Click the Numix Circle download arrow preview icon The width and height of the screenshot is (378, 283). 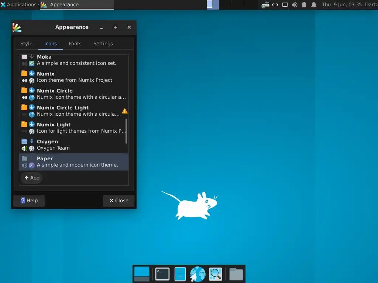32,90
